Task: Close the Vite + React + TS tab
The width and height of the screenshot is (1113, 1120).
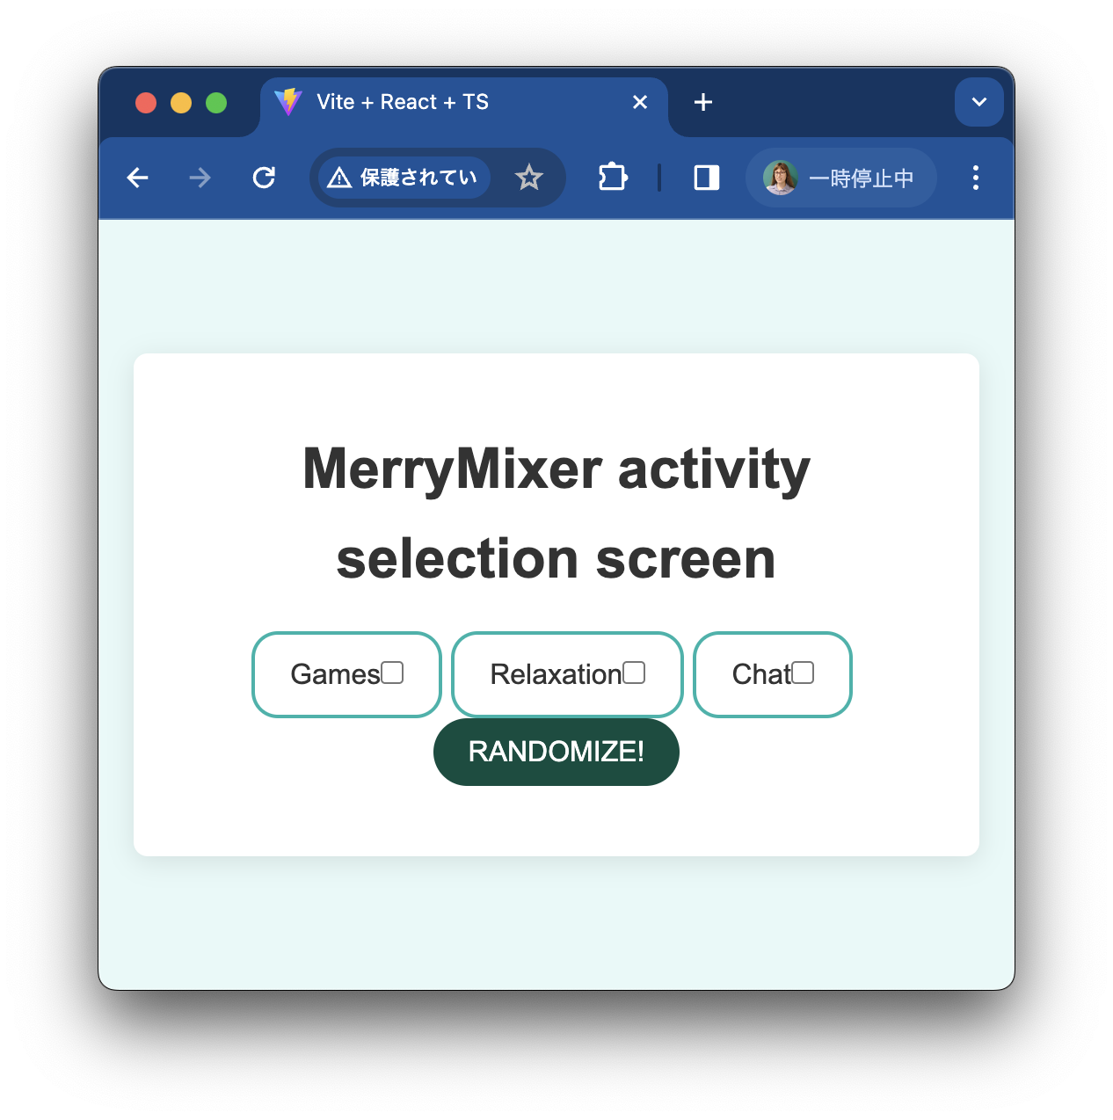Action: pyautogui.click(x=640, y=102)
